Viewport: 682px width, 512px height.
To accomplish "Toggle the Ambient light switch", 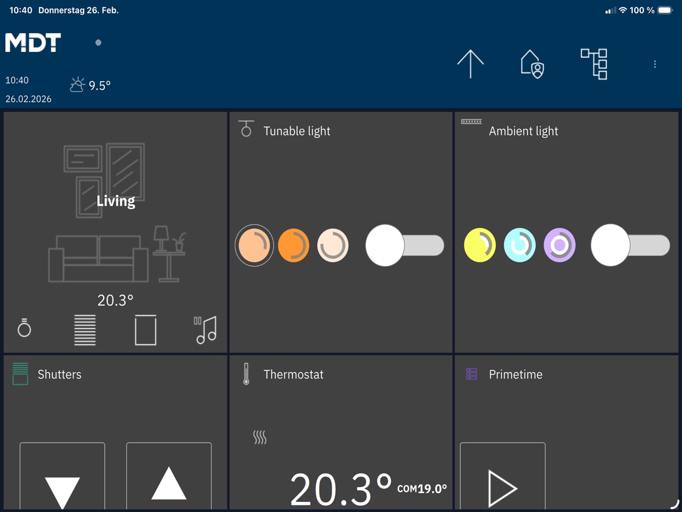I will (x=630, y=245).
